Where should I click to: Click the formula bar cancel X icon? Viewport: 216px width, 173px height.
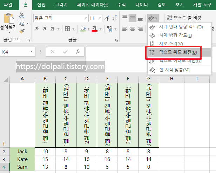53,52
